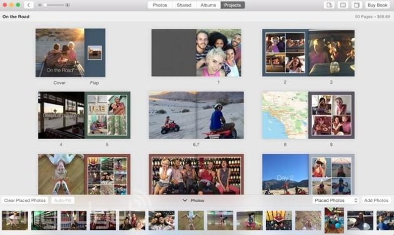Click the small thumbnails icon left of zoom slider

click(x=39, y=5)
